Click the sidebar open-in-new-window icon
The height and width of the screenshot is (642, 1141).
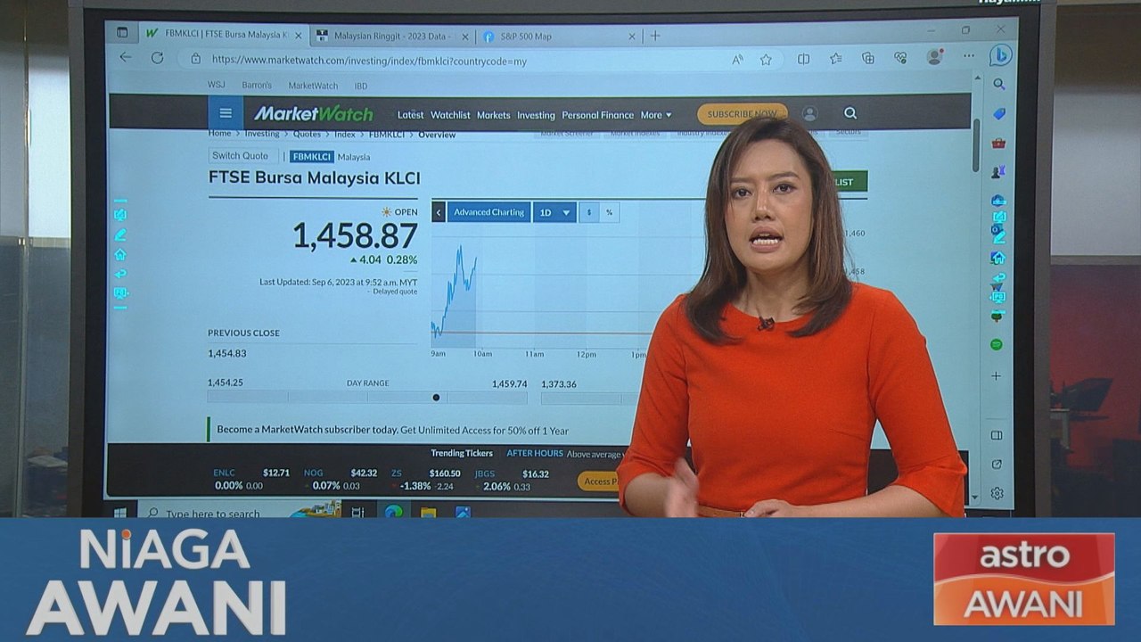pyautogui.click(x=997, y=465)
